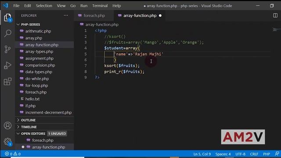281x158 pixels.
Task: Click the errors count icon in status bar
Action: click(7, 154)
